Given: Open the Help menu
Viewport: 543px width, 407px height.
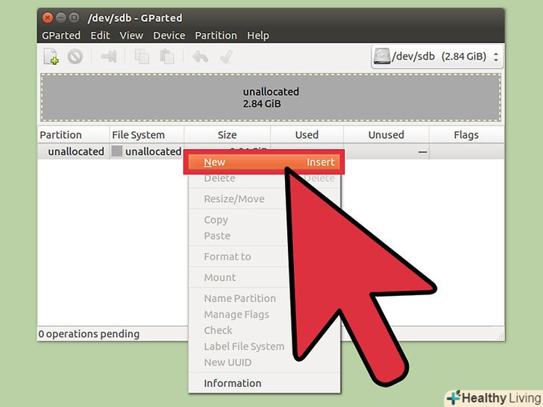Looking at the screenshot, I should (258, 35).
